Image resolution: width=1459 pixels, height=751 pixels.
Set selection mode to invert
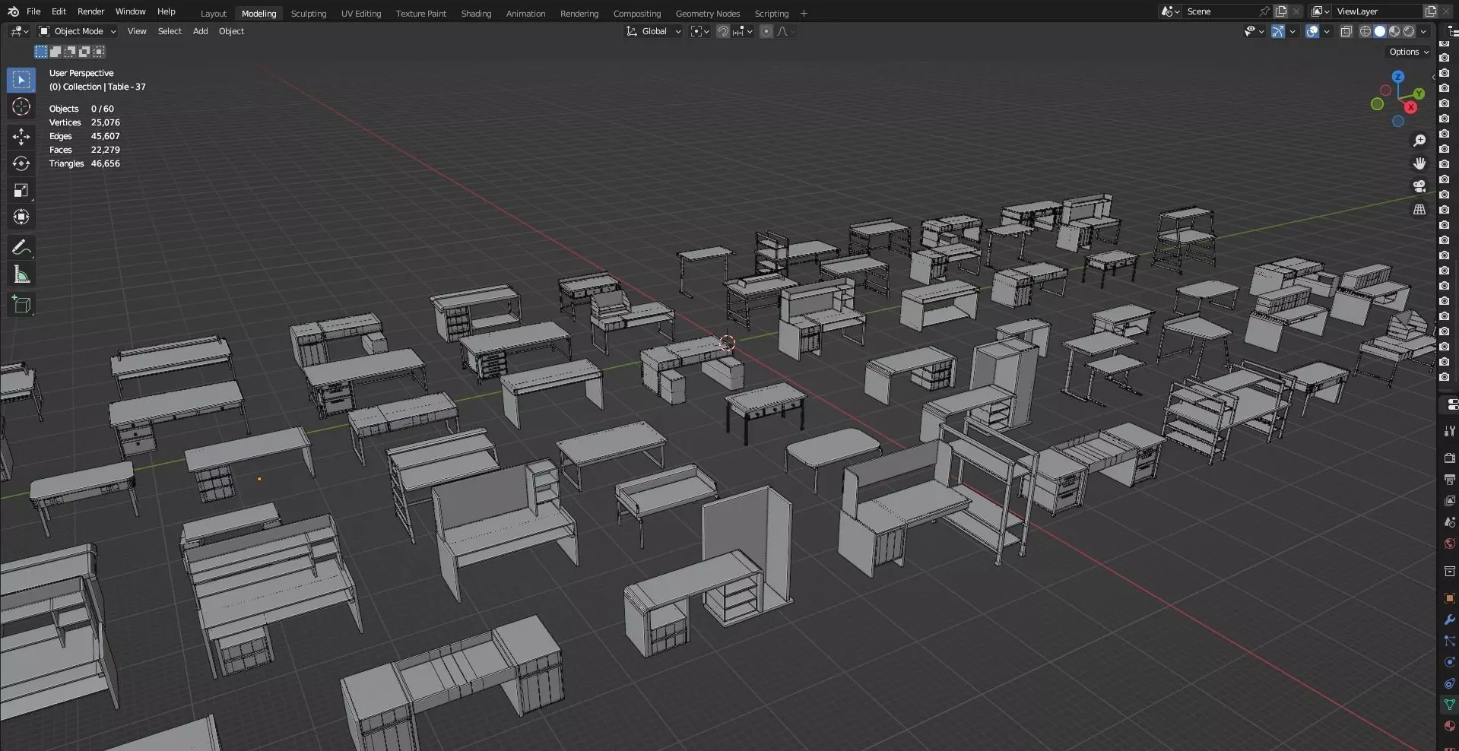(x=84, y=52)
